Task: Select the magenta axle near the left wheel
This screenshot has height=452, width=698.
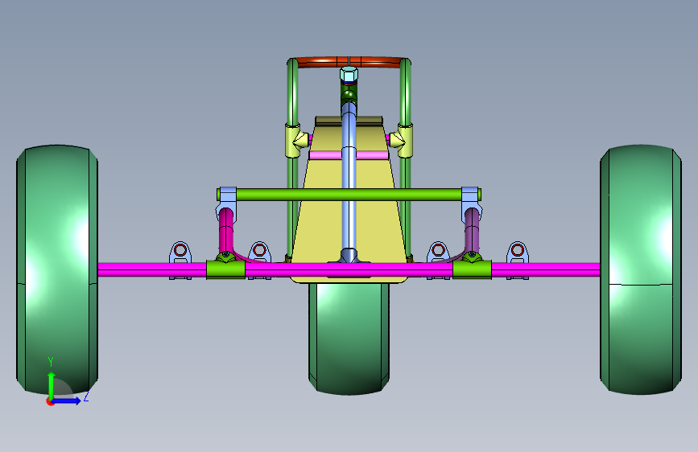Action: [152, 269]
